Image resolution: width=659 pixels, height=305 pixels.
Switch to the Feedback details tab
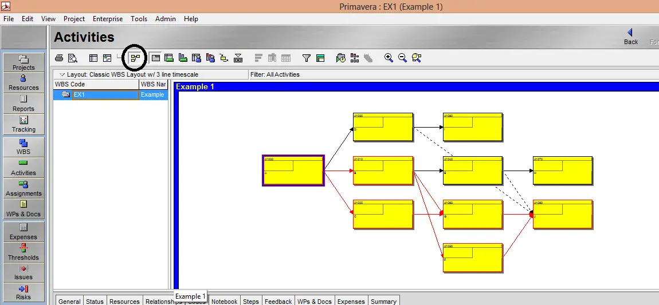278,301
